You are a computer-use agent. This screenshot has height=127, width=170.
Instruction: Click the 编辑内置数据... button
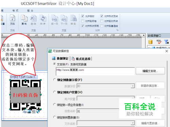tap(150, 123)
